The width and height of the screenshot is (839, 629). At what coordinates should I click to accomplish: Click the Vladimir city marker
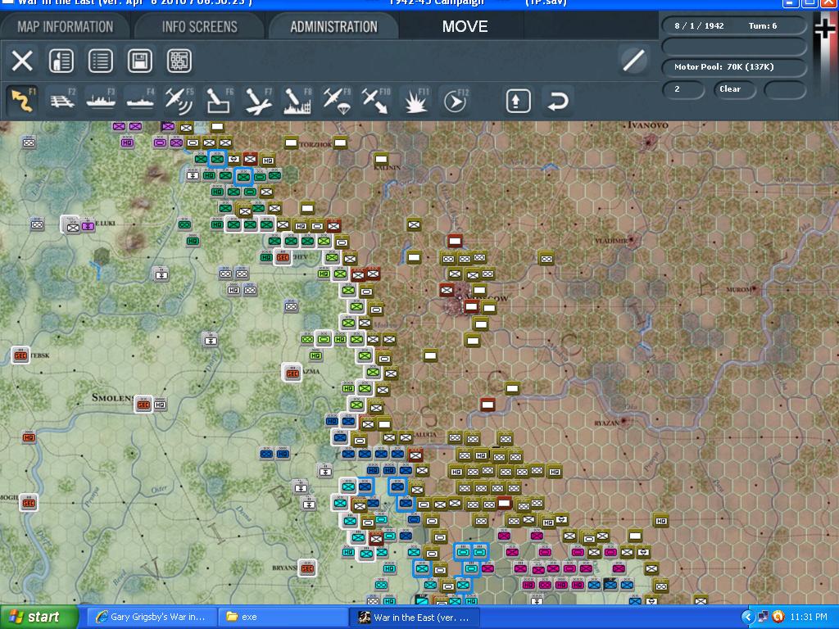click(x=632, y=239)
